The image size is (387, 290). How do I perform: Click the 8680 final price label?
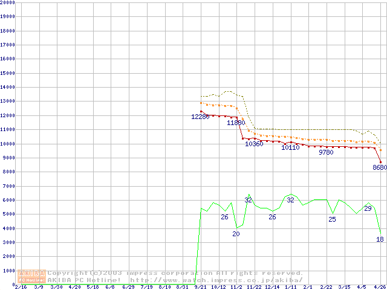coord(379,167)
